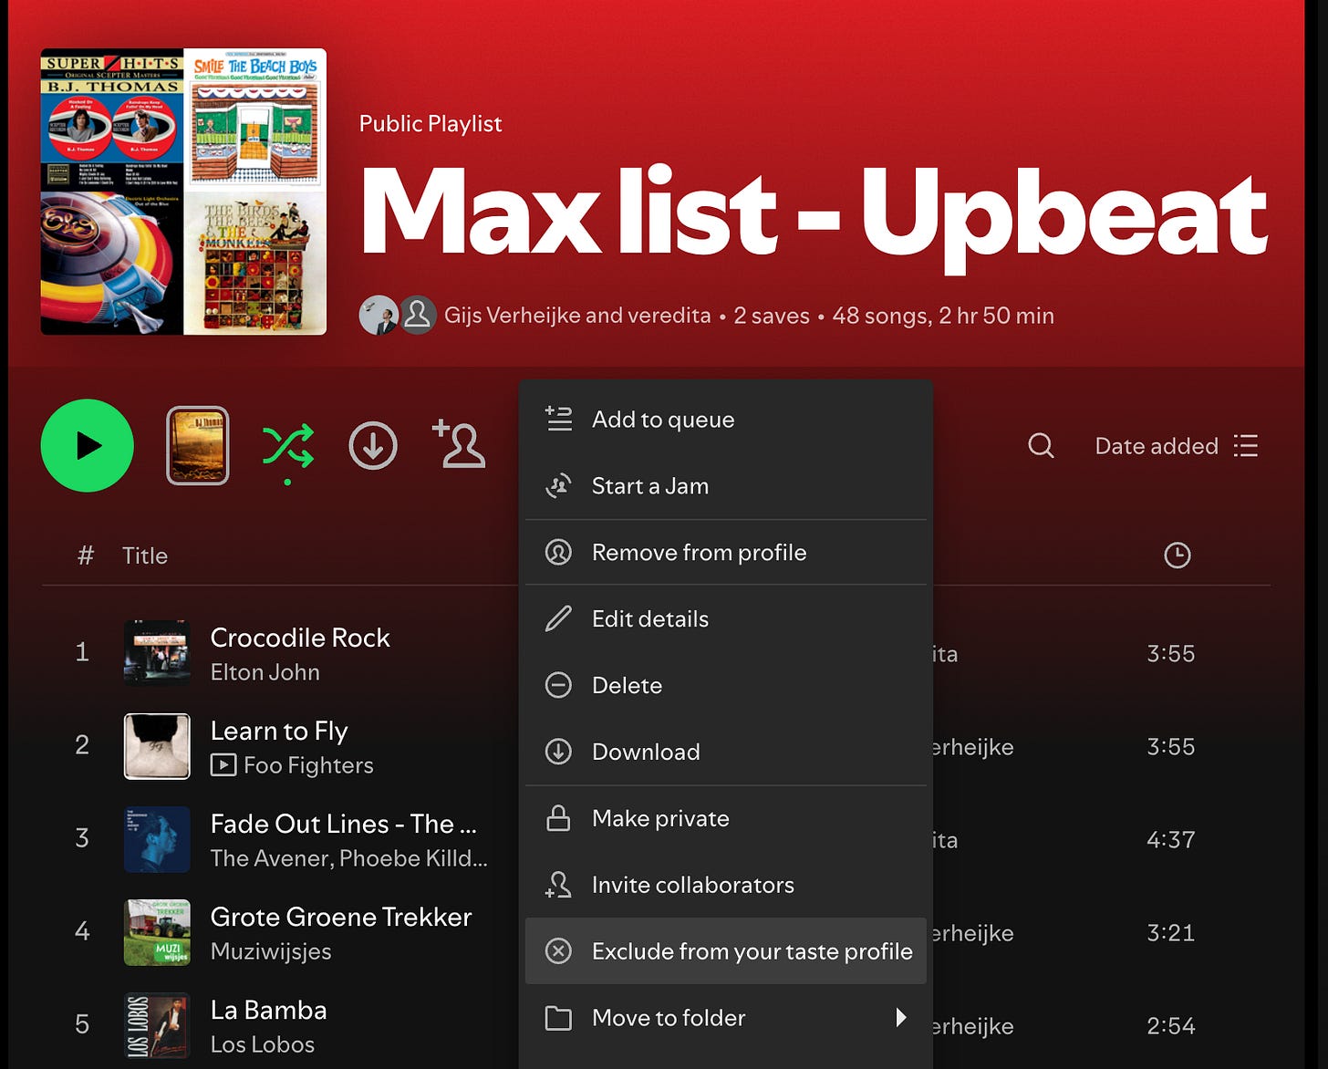Viewport: 1328px width, 1069px height.
Task: Open The Avener artist link
Action: (x=274, y=858)
